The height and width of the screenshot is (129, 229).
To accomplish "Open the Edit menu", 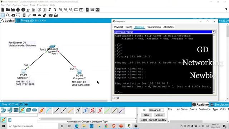I will [9, 5].
